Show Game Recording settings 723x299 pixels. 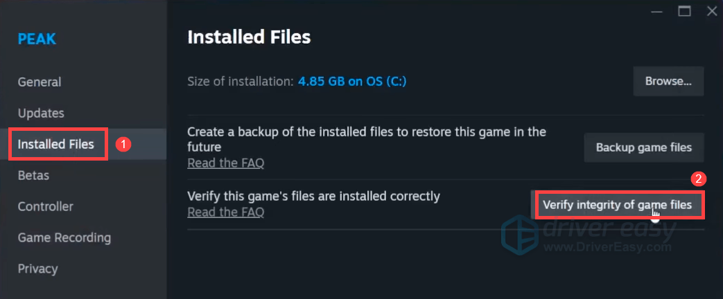[64, 237]
